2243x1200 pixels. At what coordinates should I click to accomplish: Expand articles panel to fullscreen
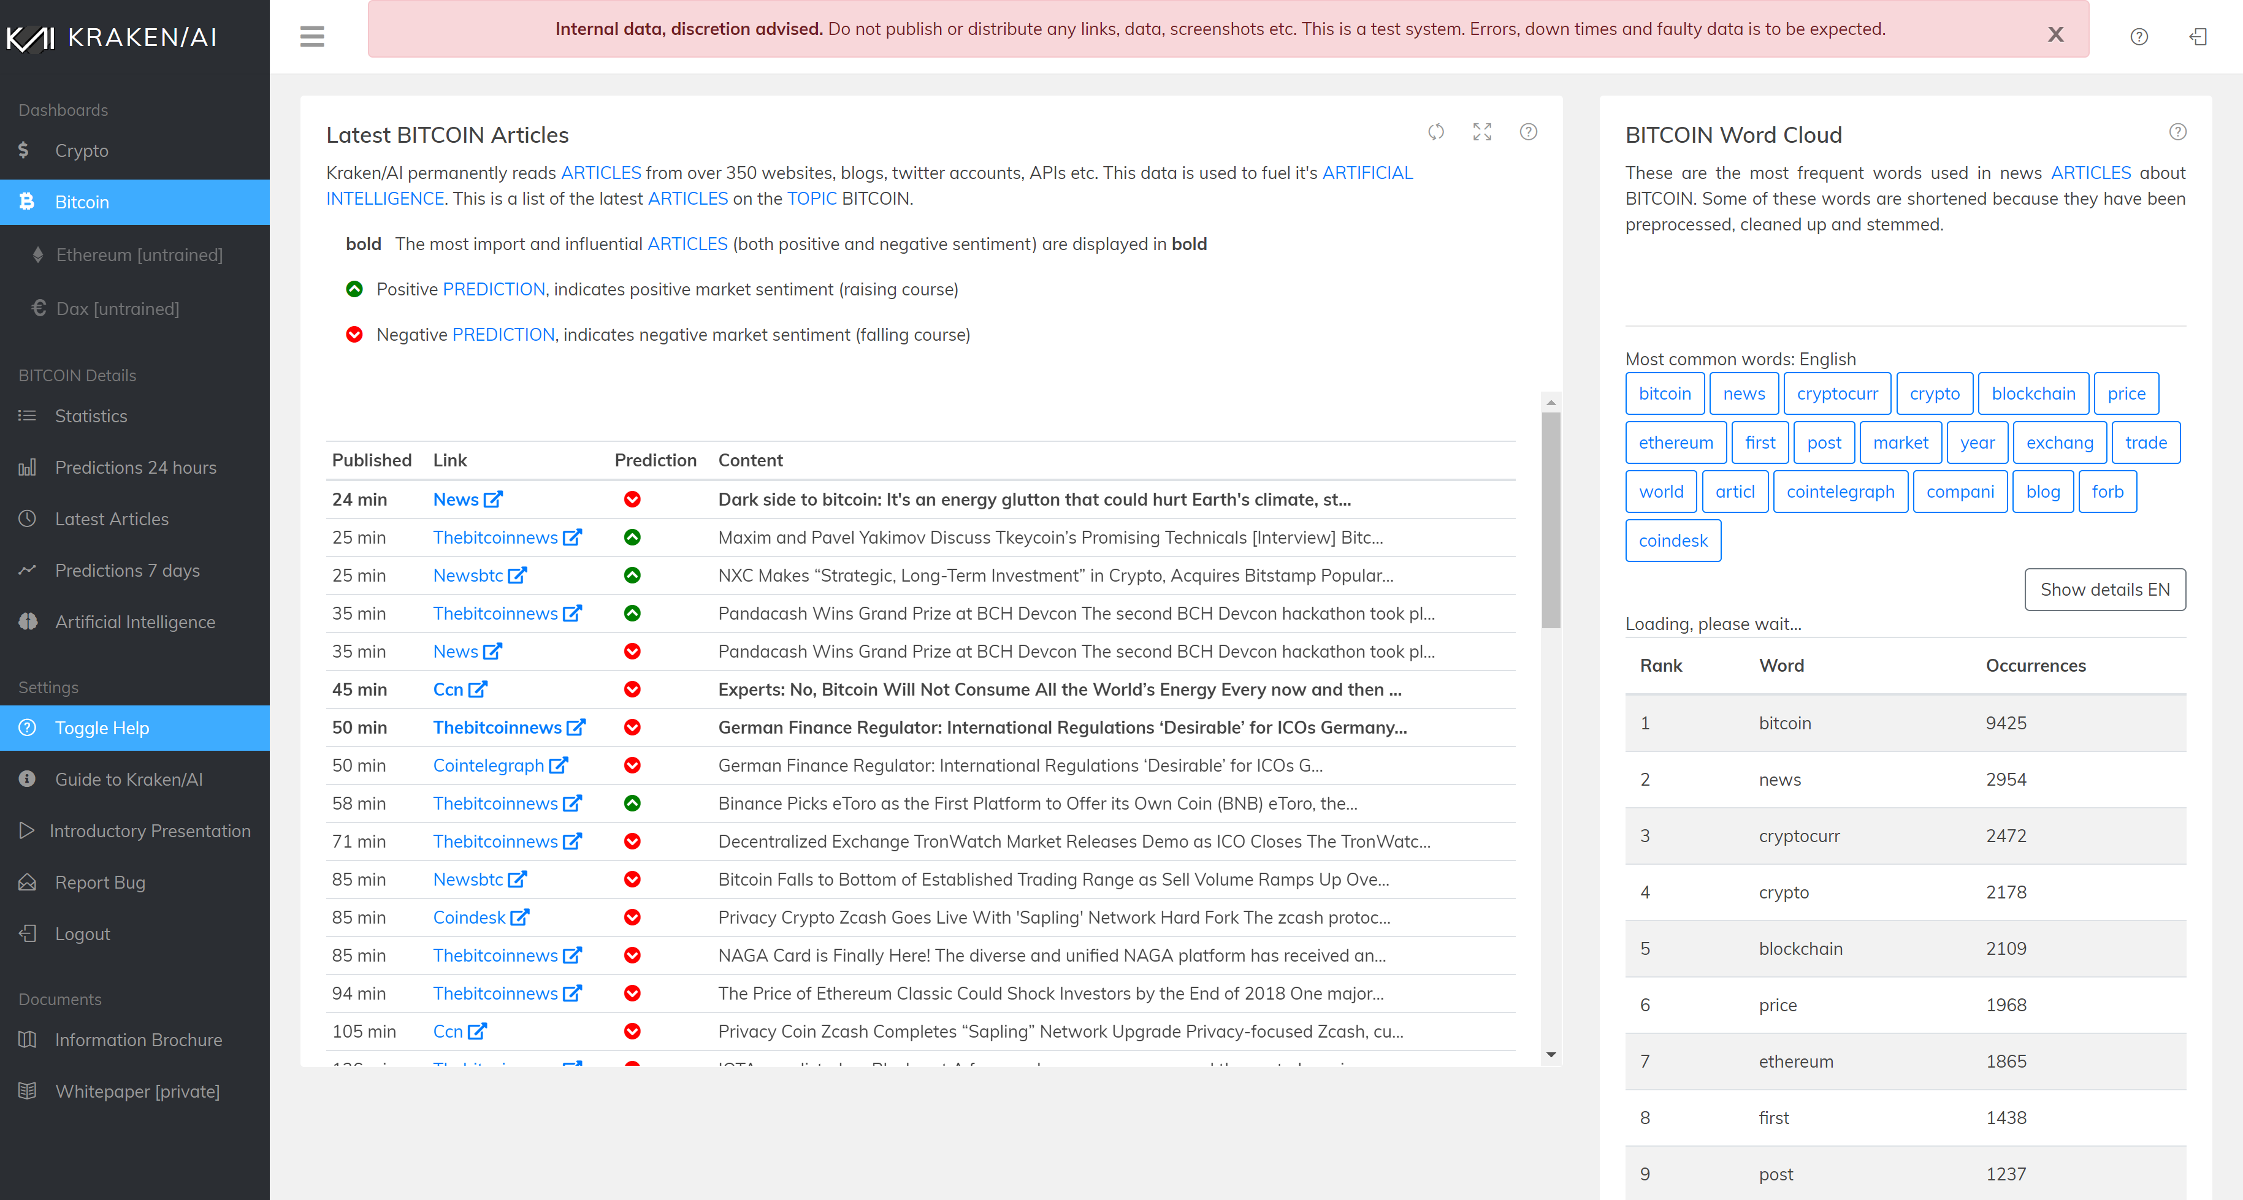(x=1482, y=131)
